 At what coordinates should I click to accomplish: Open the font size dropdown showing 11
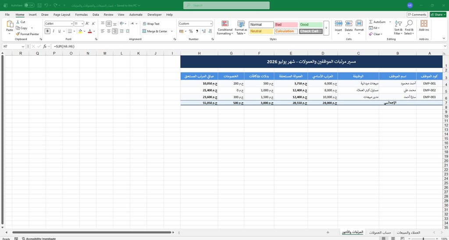pyautogui.click(x=82, y=24)
